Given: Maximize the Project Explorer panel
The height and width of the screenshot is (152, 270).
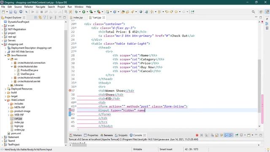Looking at the screenshot, I should click(65, 17).
